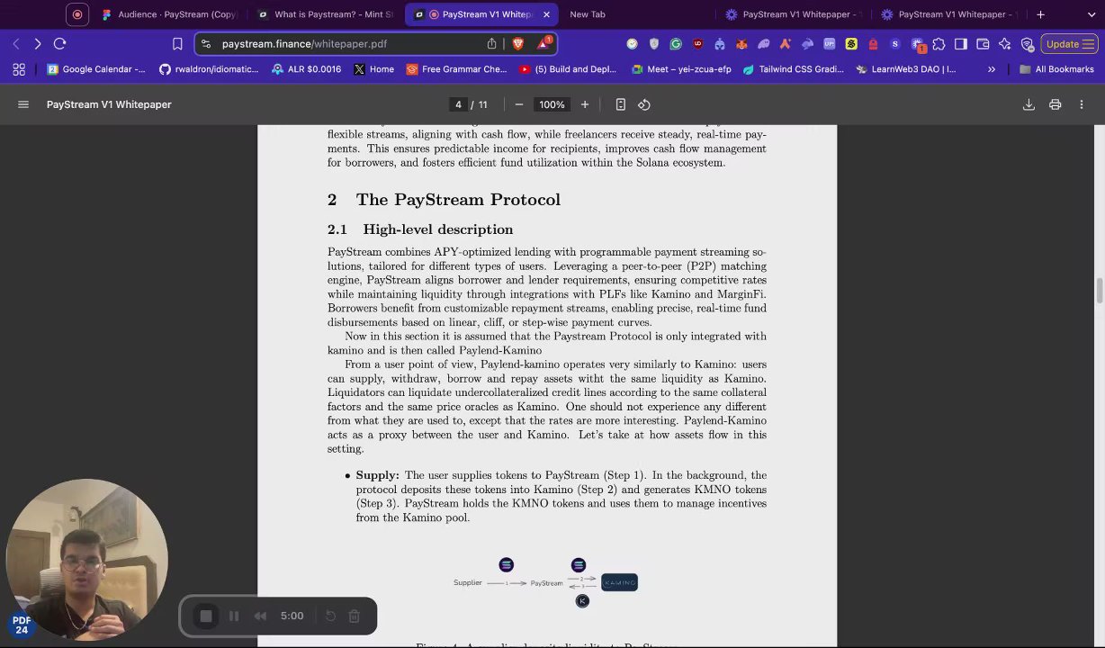The height and width of the screenshot is (648, 1105).
Task: Rotate the PDF counterclockwise
Action: tap(644, 104)
